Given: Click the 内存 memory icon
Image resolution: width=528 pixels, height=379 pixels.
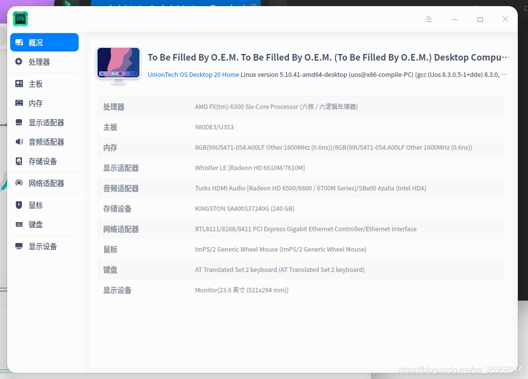Looking at the screenshot, I should [x=19, y=103].
